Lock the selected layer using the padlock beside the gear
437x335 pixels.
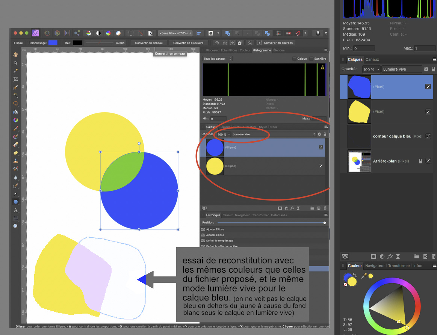[433, 69]
